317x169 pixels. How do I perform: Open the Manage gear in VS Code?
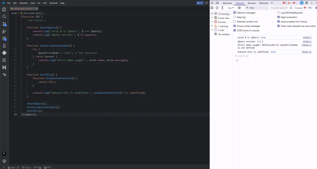click(x=4, y=161)
